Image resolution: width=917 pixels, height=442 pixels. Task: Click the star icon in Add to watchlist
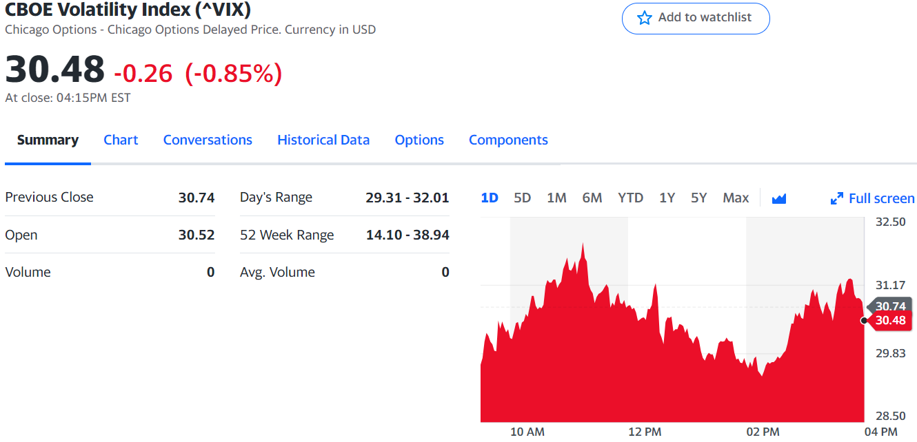645,18
